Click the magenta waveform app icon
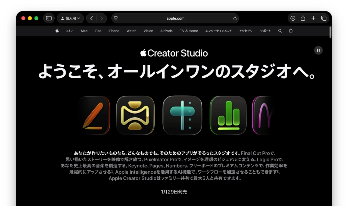Screen dimensions: 348x206 point(263,115)
